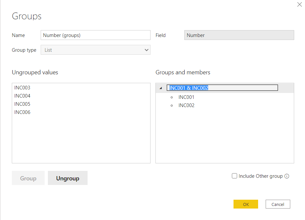
Task: Click the group name text box
Action: [222, 87]
